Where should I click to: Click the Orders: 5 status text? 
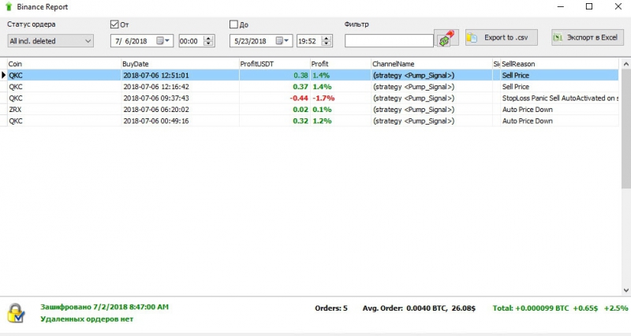pyautogui.click(x=330, y=308)
